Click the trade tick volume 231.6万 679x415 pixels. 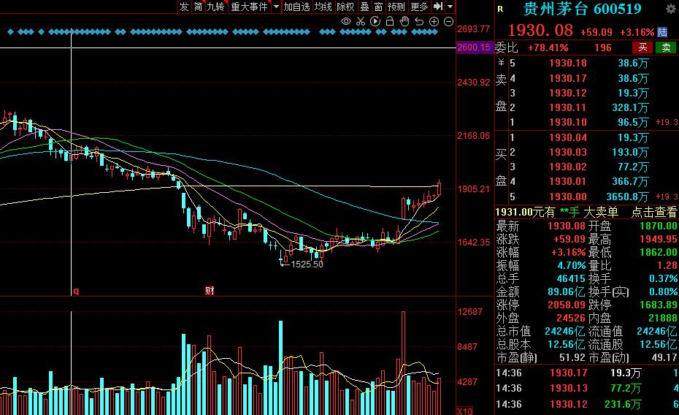[x=623, y=404]
